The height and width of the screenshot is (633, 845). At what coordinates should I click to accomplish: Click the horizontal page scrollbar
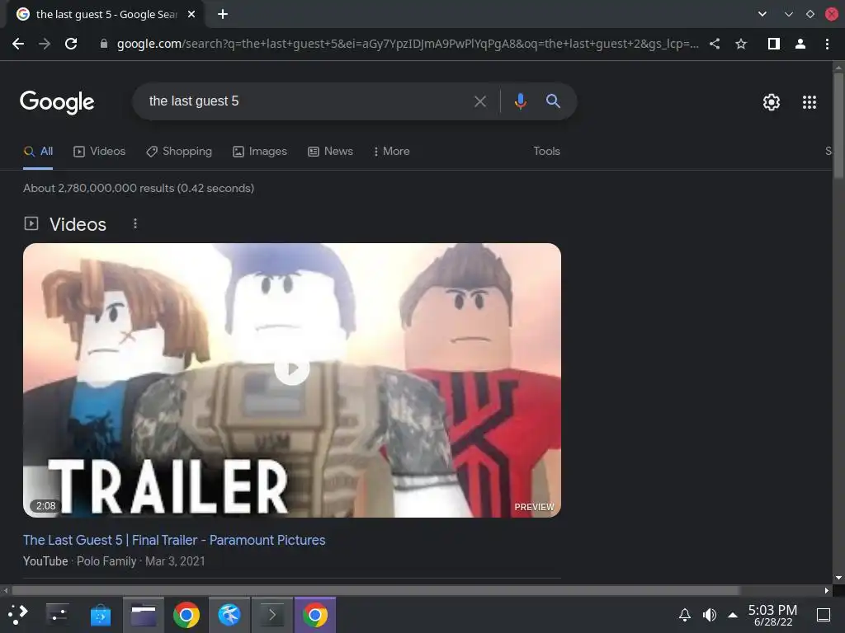pos(375,590)
